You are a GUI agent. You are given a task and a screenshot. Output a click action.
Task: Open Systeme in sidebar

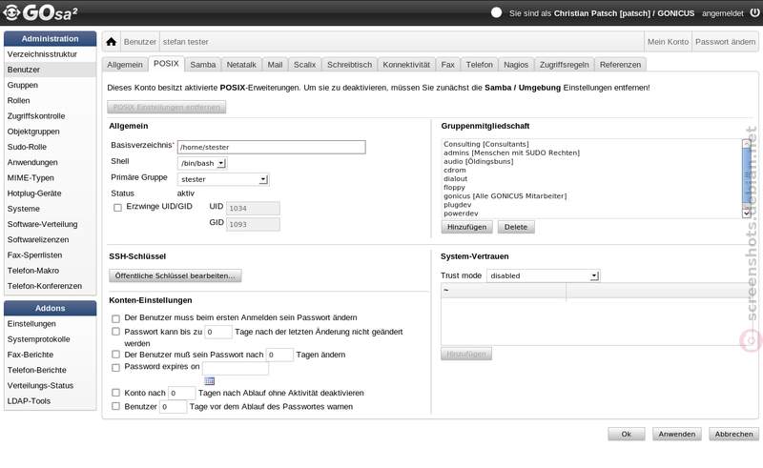(x=51, y=209)
